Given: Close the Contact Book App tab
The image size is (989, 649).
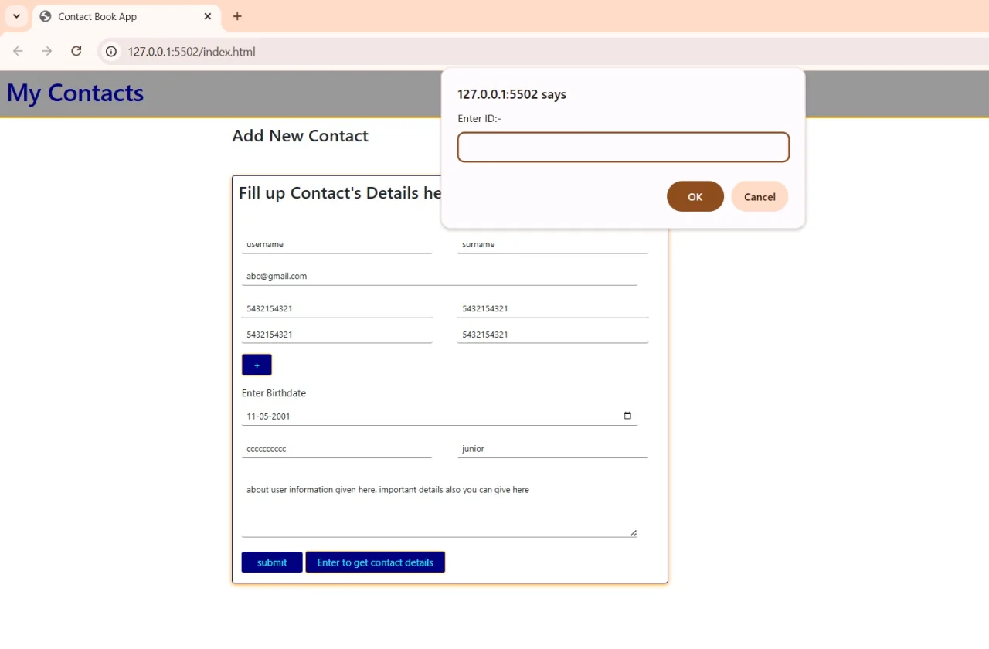Looking at the screenshot, I should tap(208, 16).
